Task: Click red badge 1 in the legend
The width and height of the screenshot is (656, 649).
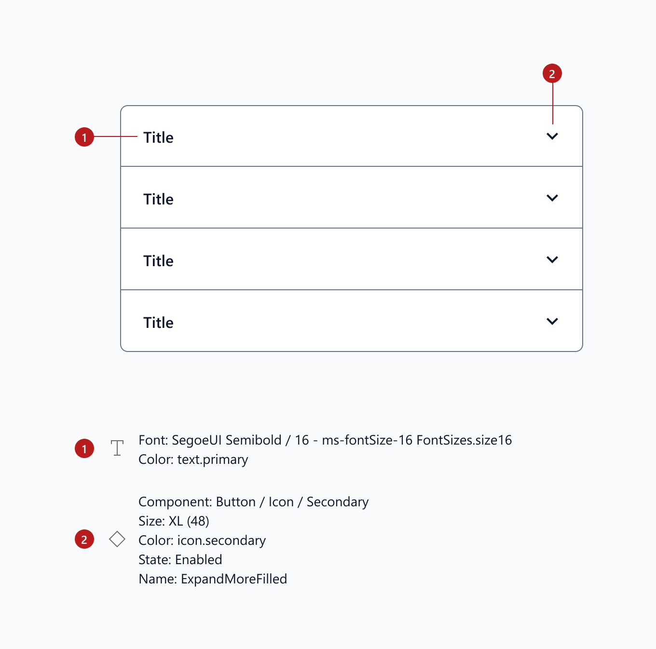Action: (x=84, y=449)
